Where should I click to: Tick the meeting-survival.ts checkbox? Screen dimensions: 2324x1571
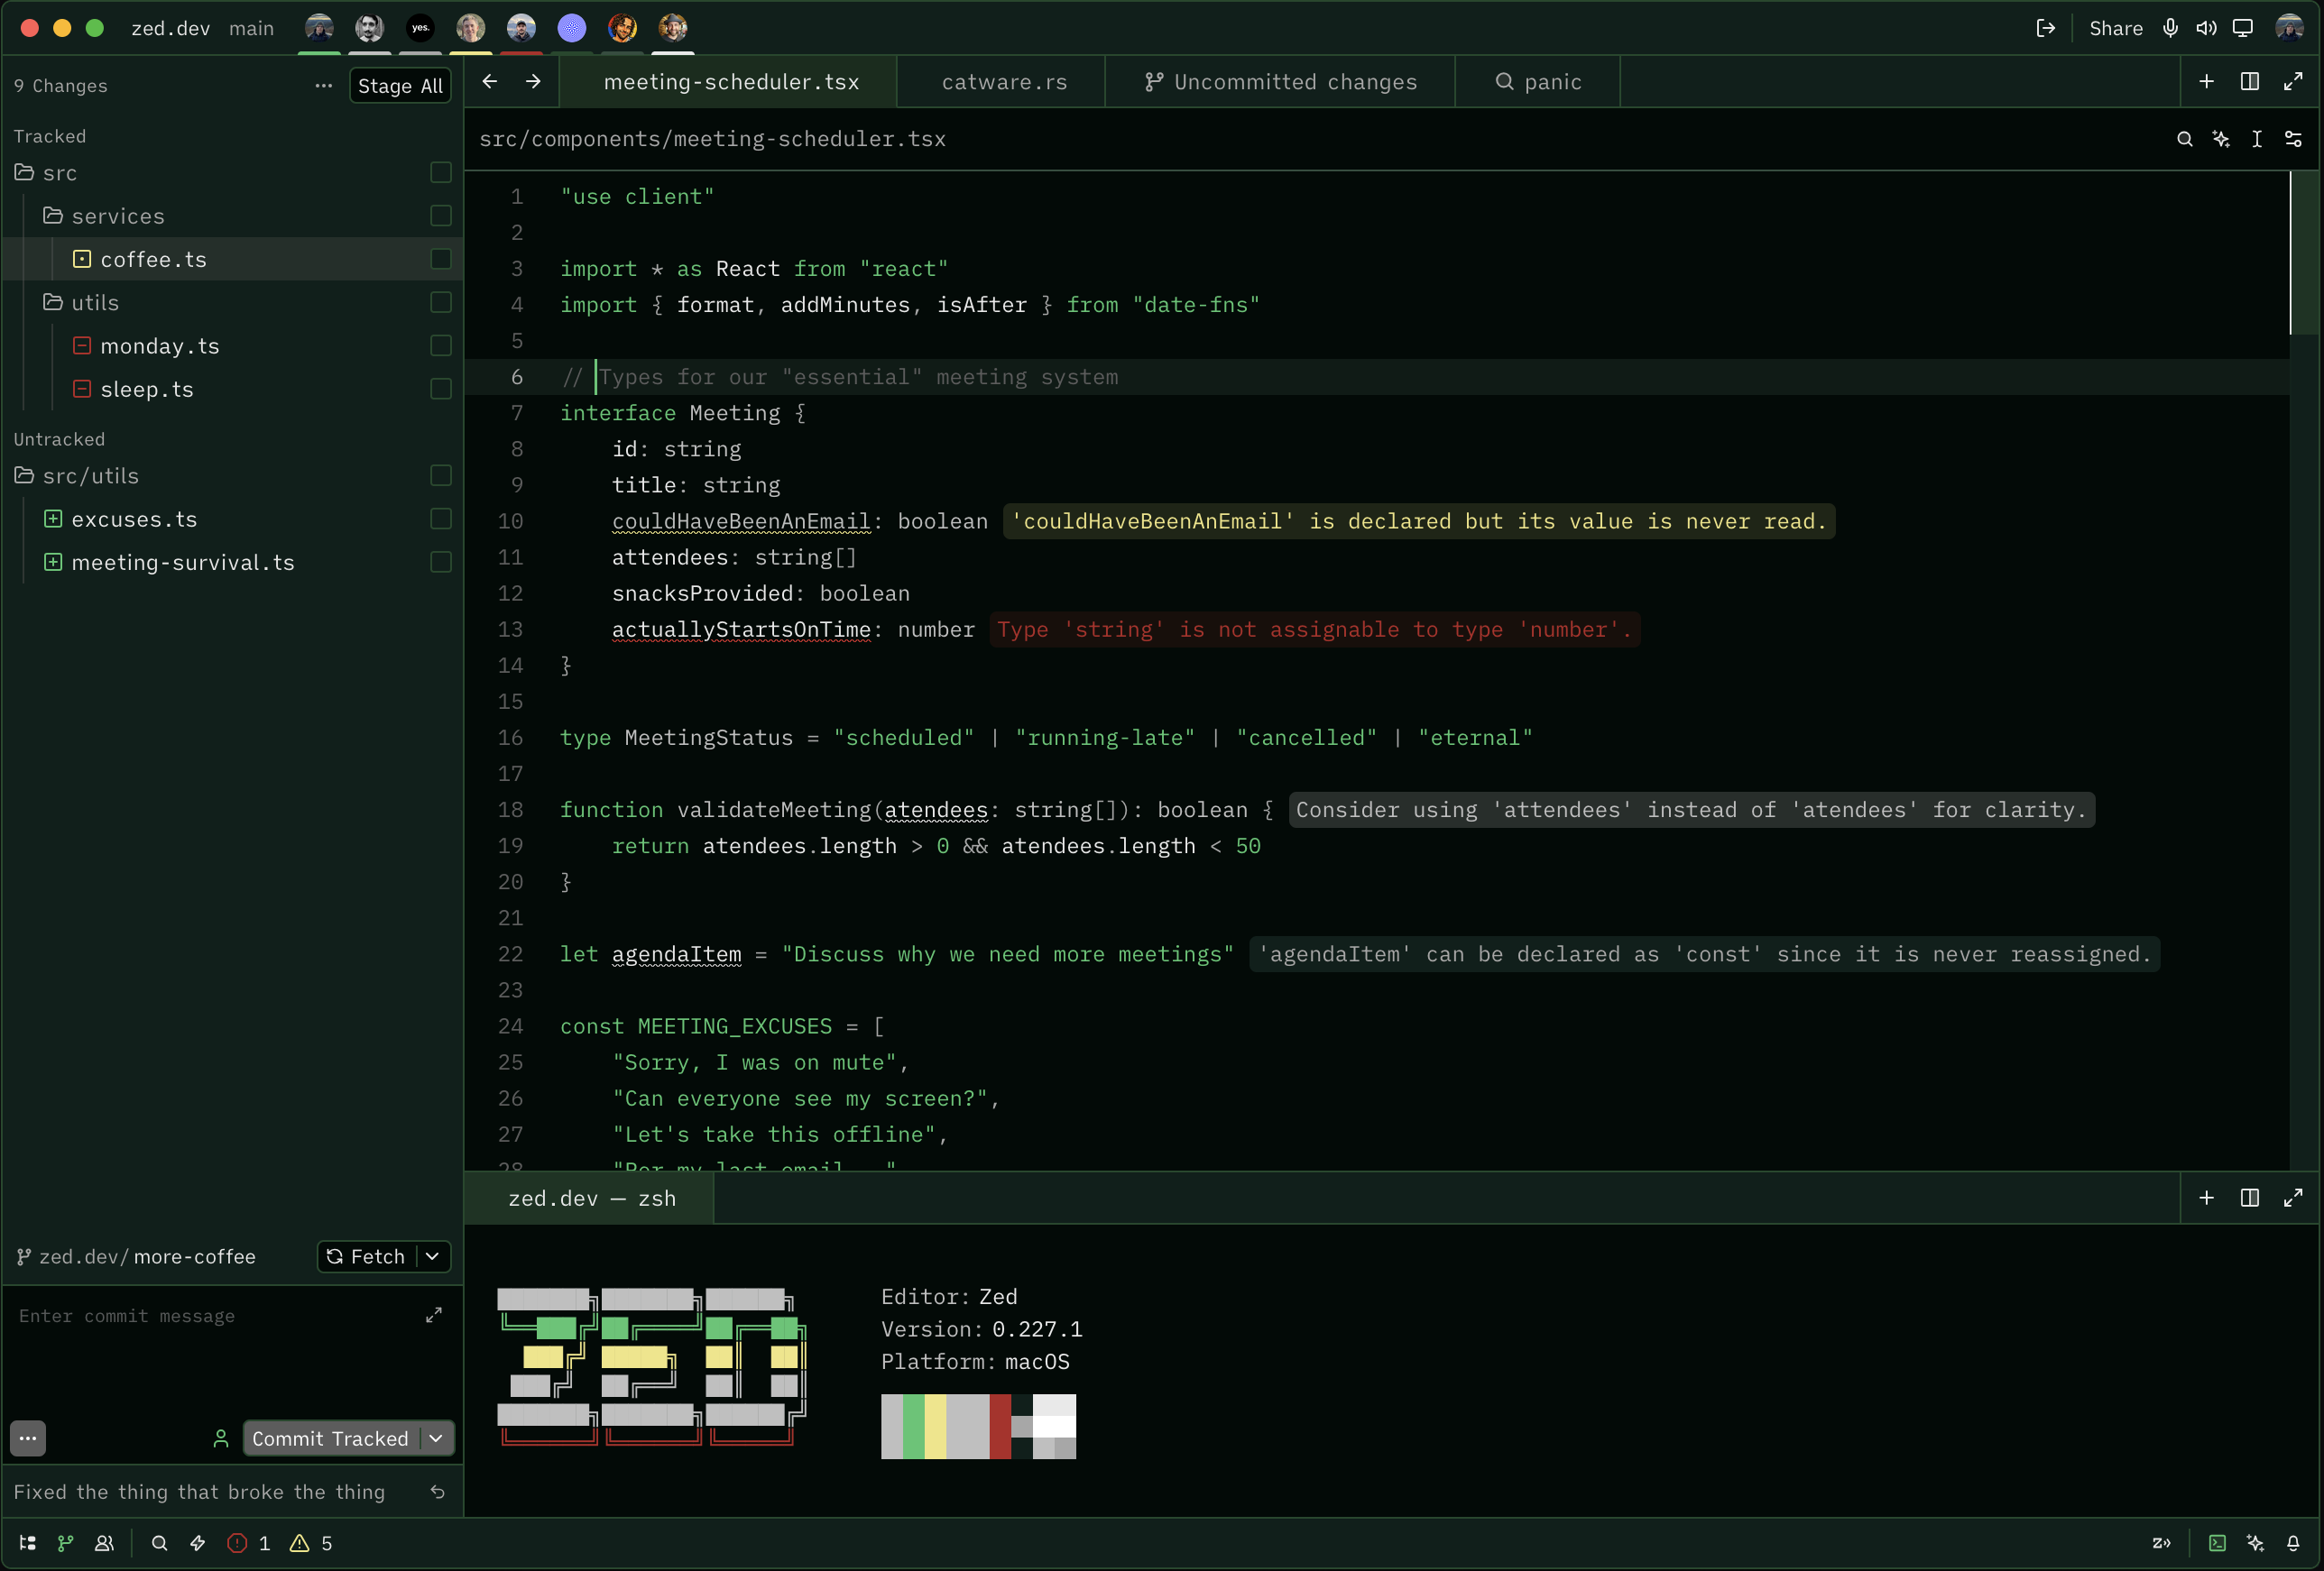pos(441,563)
